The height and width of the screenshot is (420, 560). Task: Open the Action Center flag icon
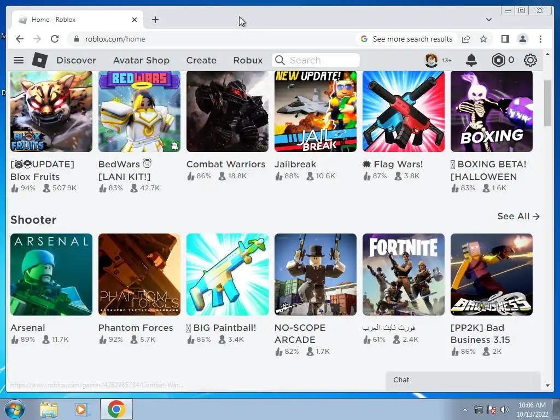tap(492, 410)
